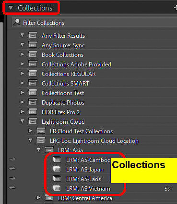This screenshot has height=204, width=177.
Task: Expand Collections Adobe Provided set
Action: coord(23,64)
